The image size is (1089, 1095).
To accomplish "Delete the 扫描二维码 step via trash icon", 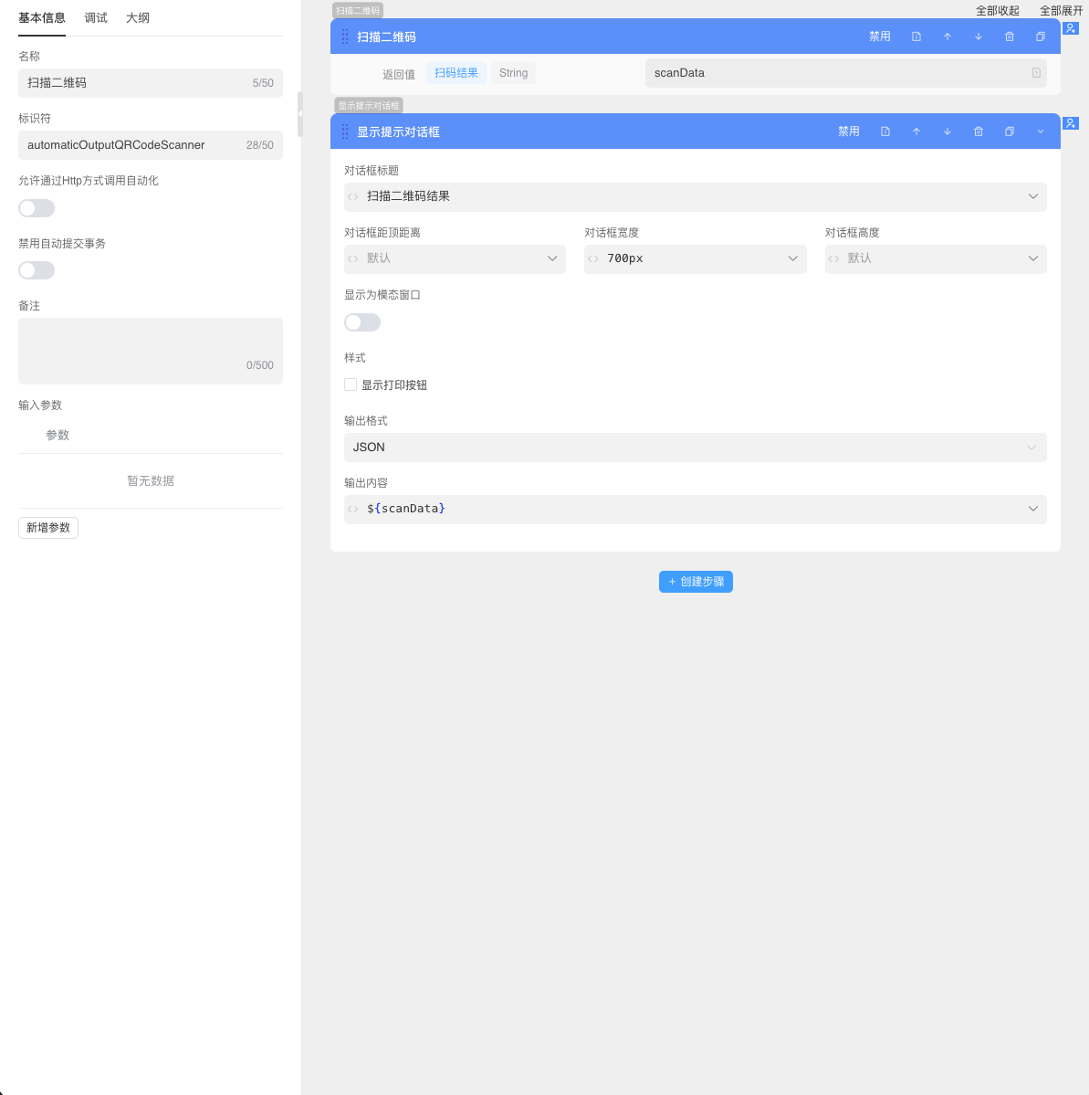I will pos(1009,37).
